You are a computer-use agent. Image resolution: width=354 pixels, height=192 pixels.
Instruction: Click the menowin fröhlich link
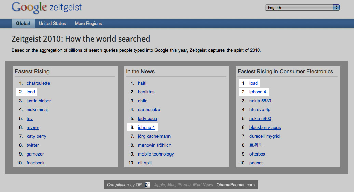(x=155, y=145)
